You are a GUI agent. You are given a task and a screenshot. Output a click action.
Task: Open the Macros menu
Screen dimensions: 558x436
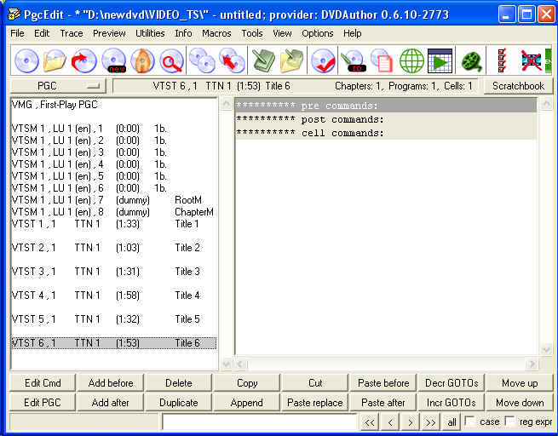[x=216, y=33]
